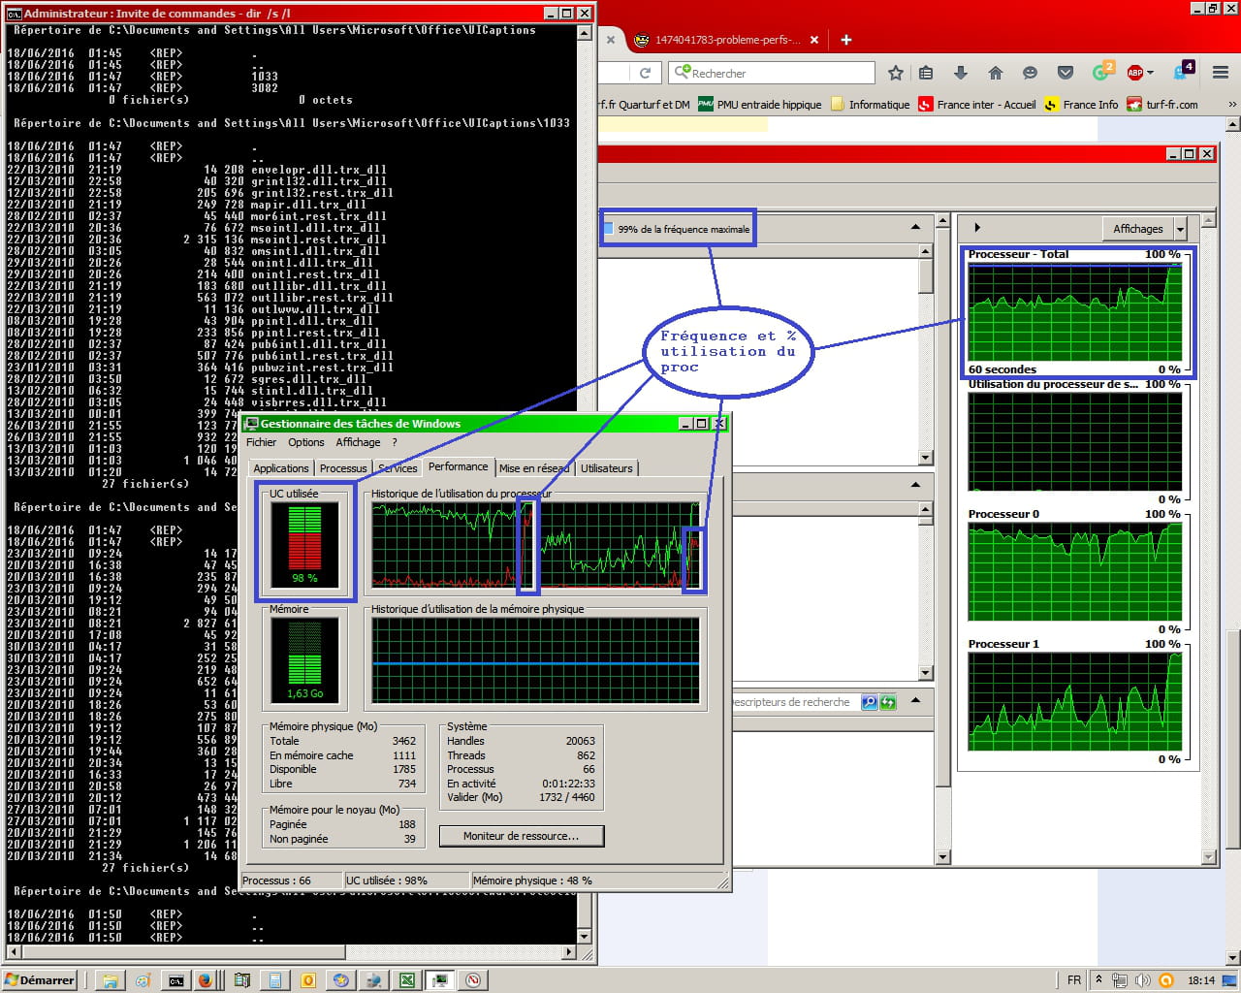
Task: Open the France inter - Accueil bookmark
Action: pyautogui.click(x=977, y=105)
